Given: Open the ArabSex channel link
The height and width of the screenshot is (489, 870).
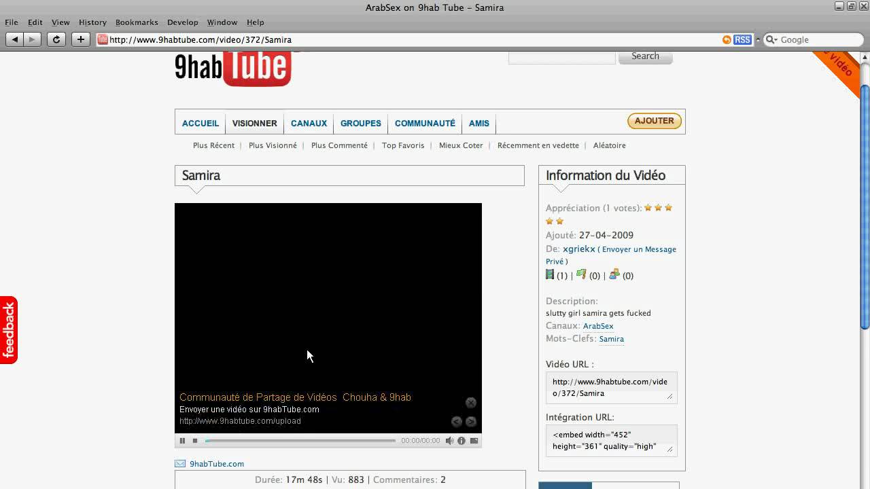Looking at the screenshot, I should (x=598, y=326).
